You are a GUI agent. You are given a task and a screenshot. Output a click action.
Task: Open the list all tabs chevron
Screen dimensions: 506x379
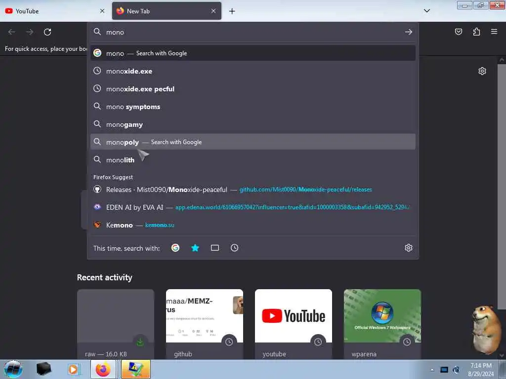[x=426, y=11]
